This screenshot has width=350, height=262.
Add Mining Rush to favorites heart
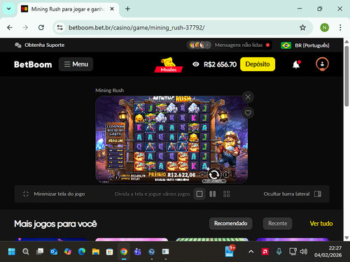[248, 113]
